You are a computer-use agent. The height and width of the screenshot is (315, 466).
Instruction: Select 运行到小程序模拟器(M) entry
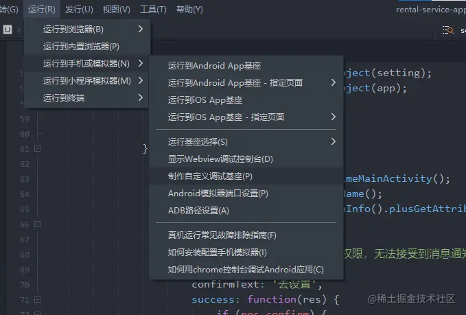(87, 80)
